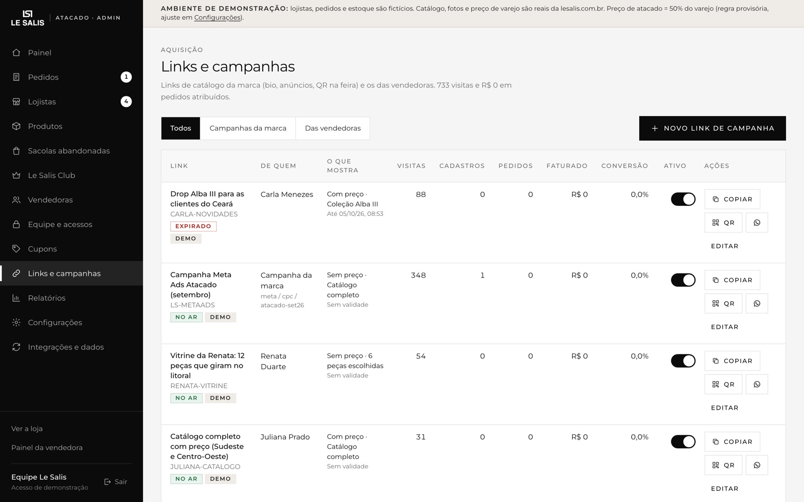Open Lojistas in the sidebar
Screen dimensions: 804x502
coord(71,102)
